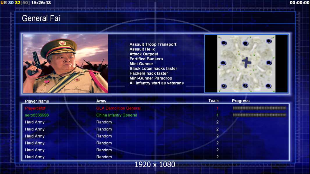Viewport: 310px width, 174px height.
Task: Click the "Mini-Gunner" ability line
Action: coord(141,64)
